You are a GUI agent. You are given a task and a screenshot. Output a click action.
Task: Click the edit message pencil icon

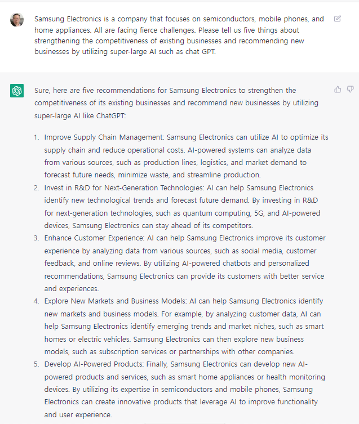click(338, 19)
